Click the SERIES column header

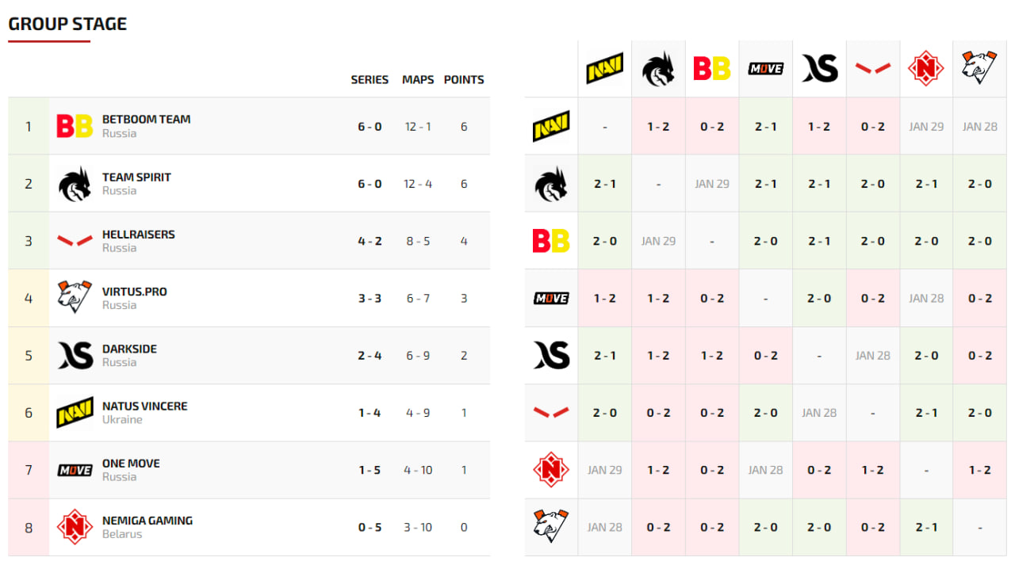(370, 80)
